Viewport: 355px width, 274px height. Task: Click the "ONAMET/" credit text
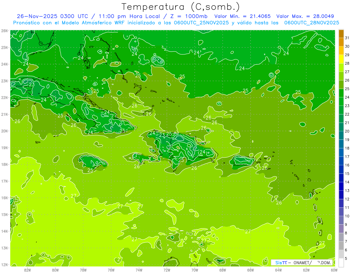302,262
